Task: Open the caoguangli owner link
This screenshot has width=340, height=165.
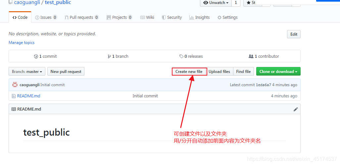Action: point(27,3)
